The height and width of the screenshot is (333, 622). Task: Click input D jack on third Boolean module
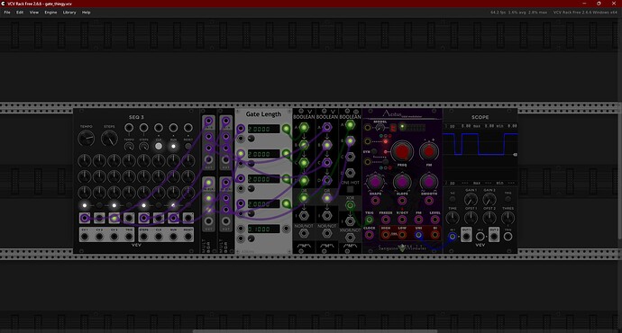click(x=350, y=173)
